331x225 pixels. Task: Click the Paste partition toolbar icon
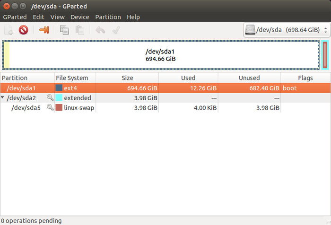tap(79, 30)
